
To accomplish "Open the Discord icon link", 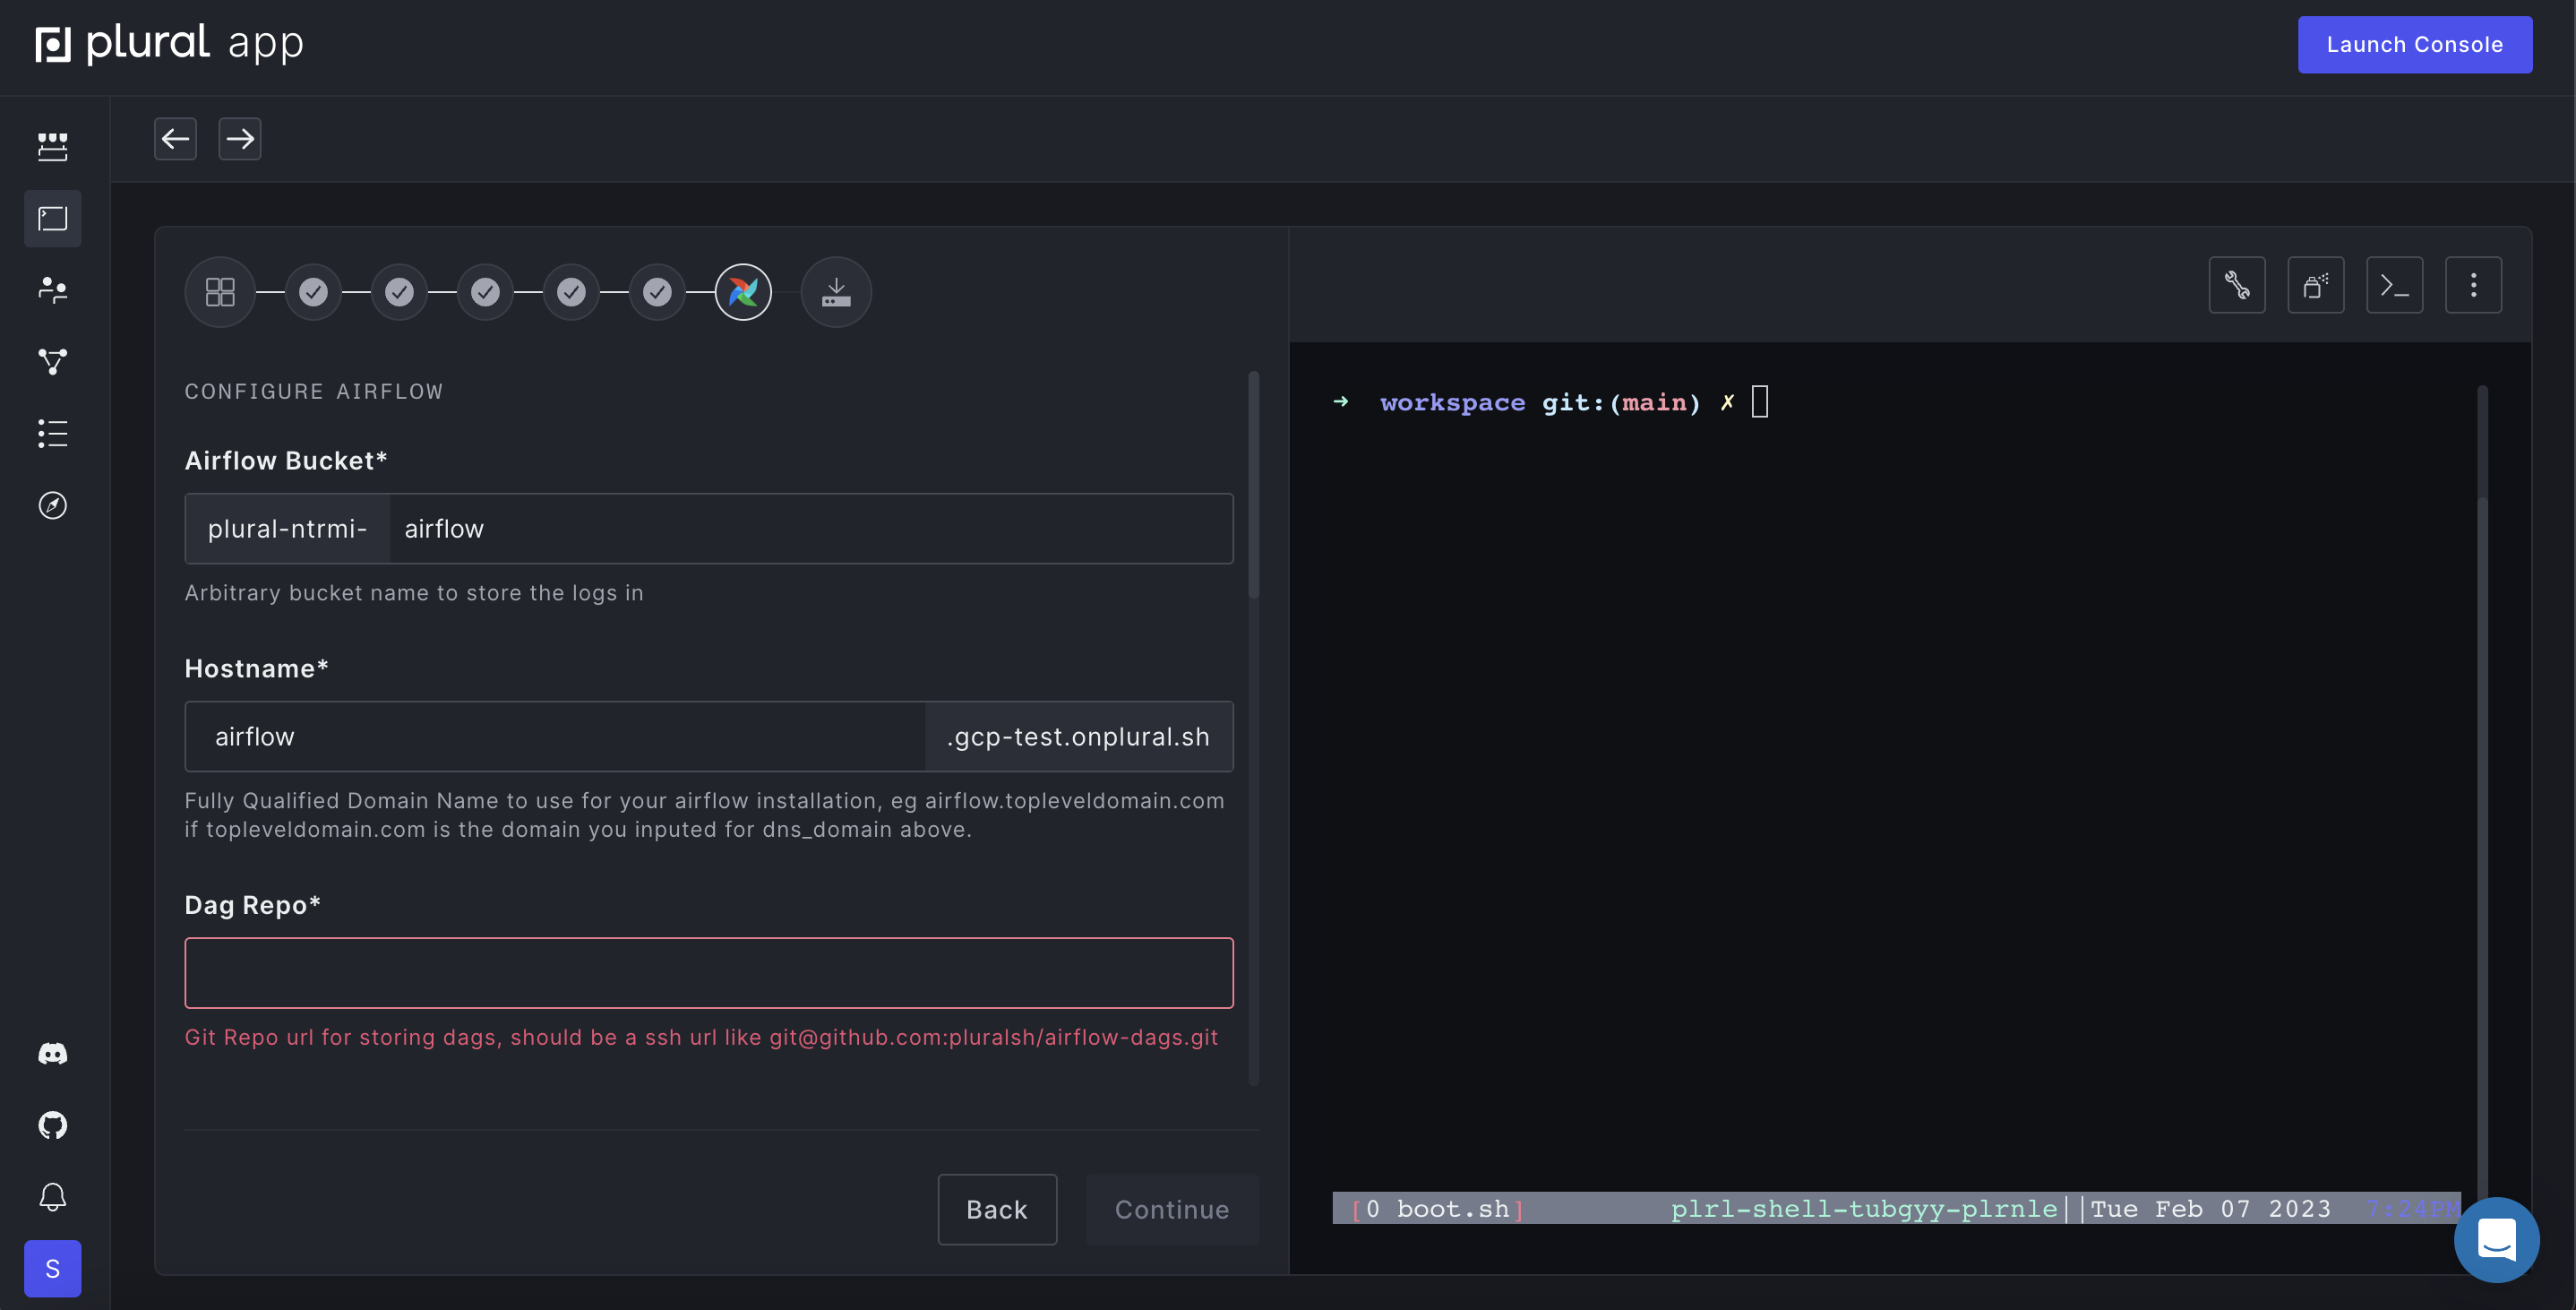I will click(52, 1053).
